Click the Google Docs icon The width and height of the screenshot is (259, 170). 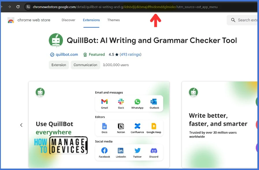pos(105,126)
